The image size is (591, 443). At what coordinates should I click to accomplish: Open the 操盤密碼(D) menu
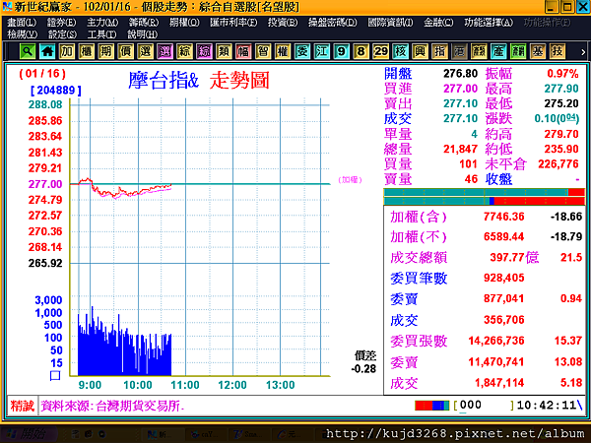pyautogui.click(x=333, y=23)
